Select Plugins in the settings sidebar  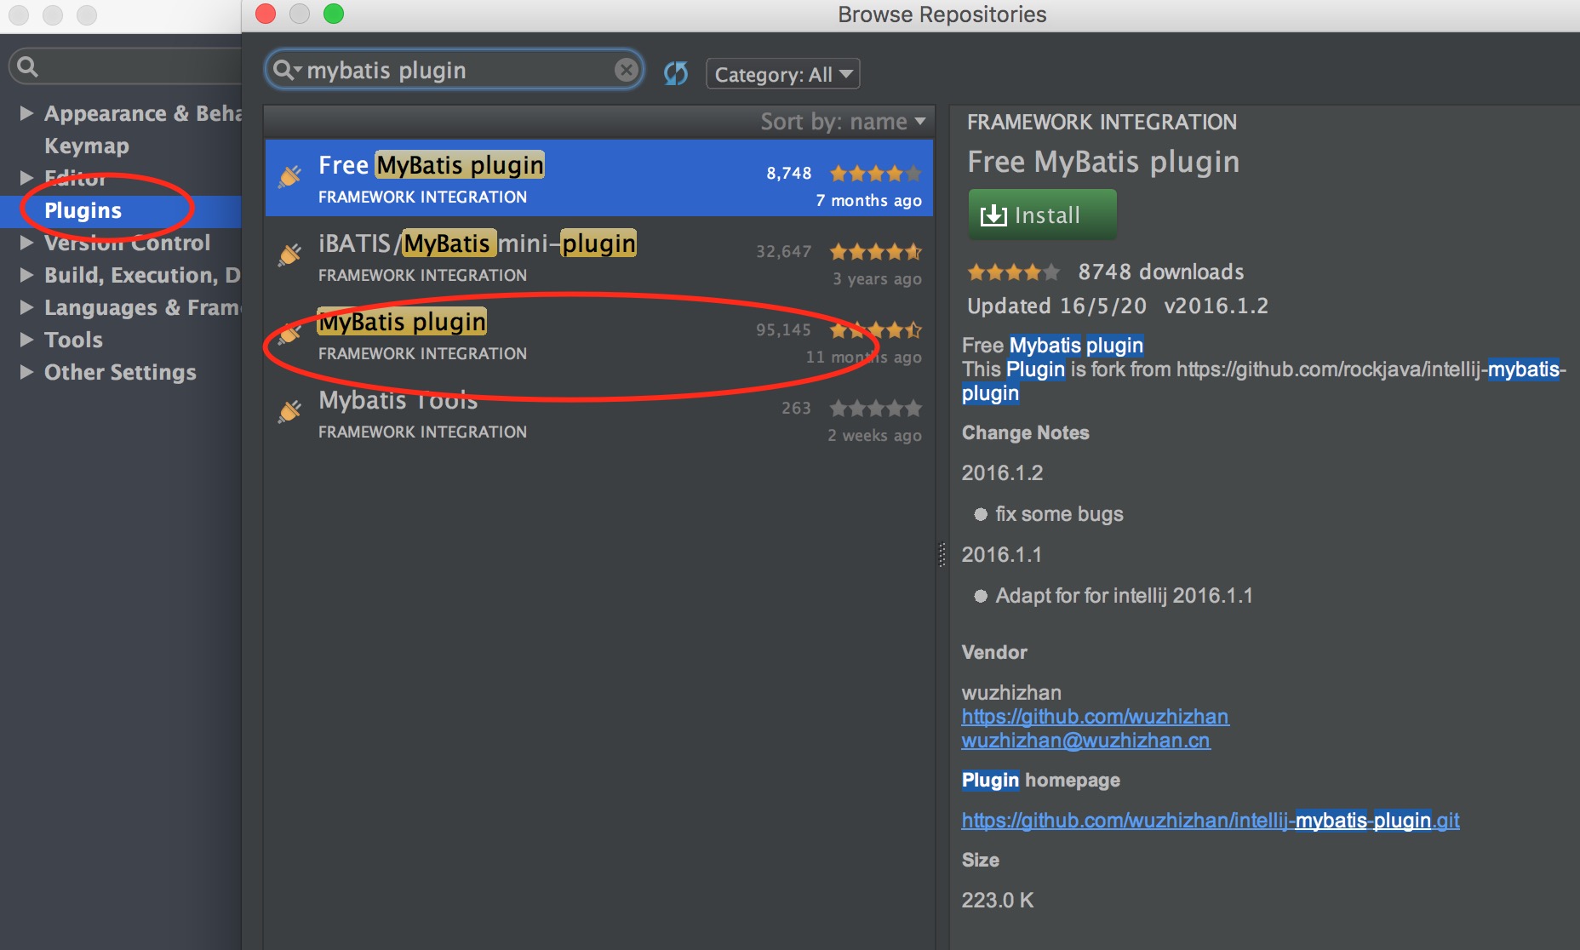pyautogui.click(x=120, y=211)
